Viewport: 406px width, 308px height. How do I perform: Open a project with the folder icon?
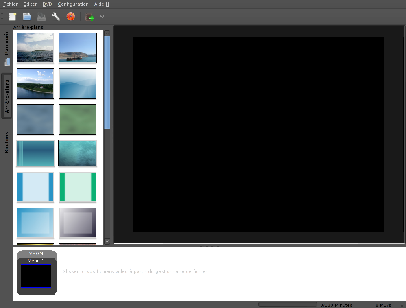[x=27, y=17]
